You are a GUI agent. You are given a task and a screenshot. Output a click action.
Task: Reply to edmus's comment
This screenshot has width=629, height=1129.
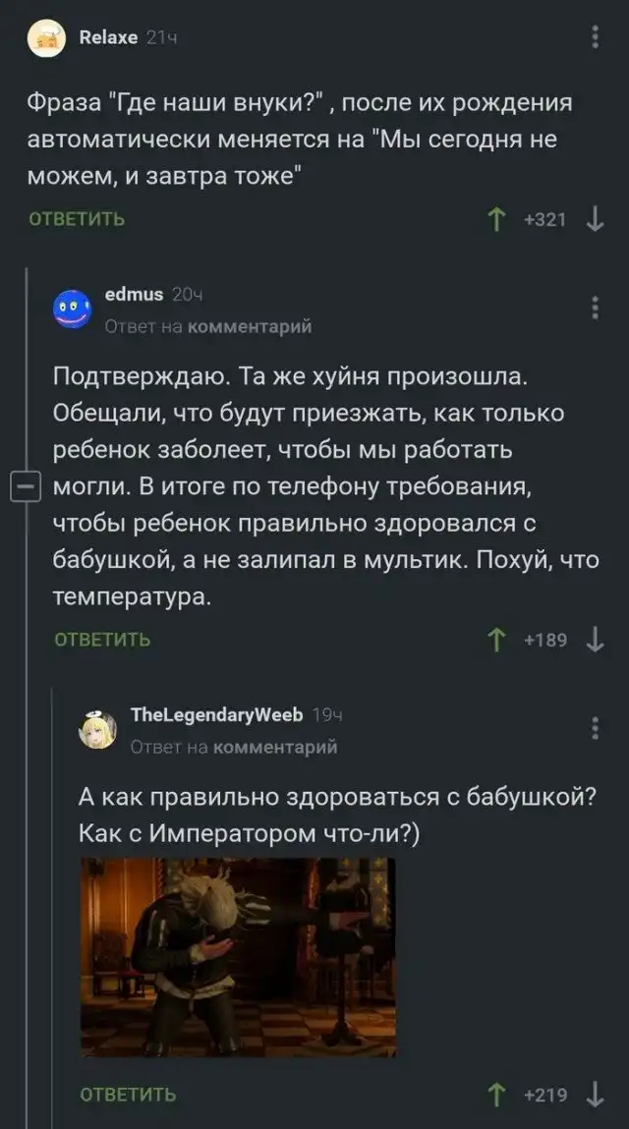[102, 640]
